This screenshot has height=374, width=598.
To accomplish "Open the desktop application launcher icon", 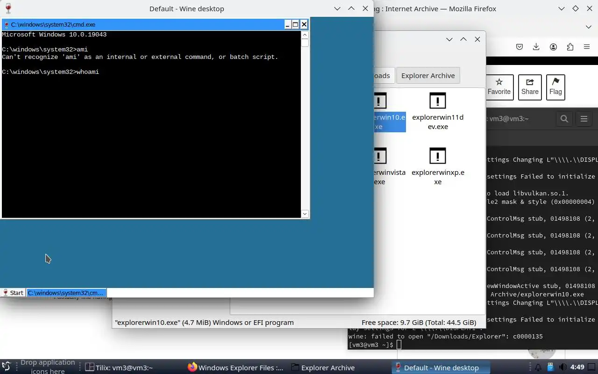I will tap(6, 367).
